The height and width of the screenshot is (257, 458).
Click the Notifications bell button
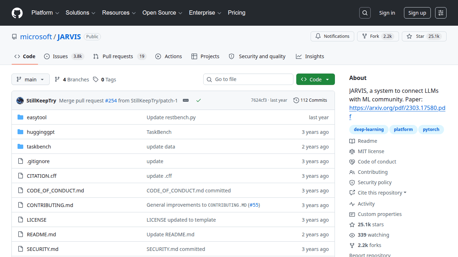332,36
